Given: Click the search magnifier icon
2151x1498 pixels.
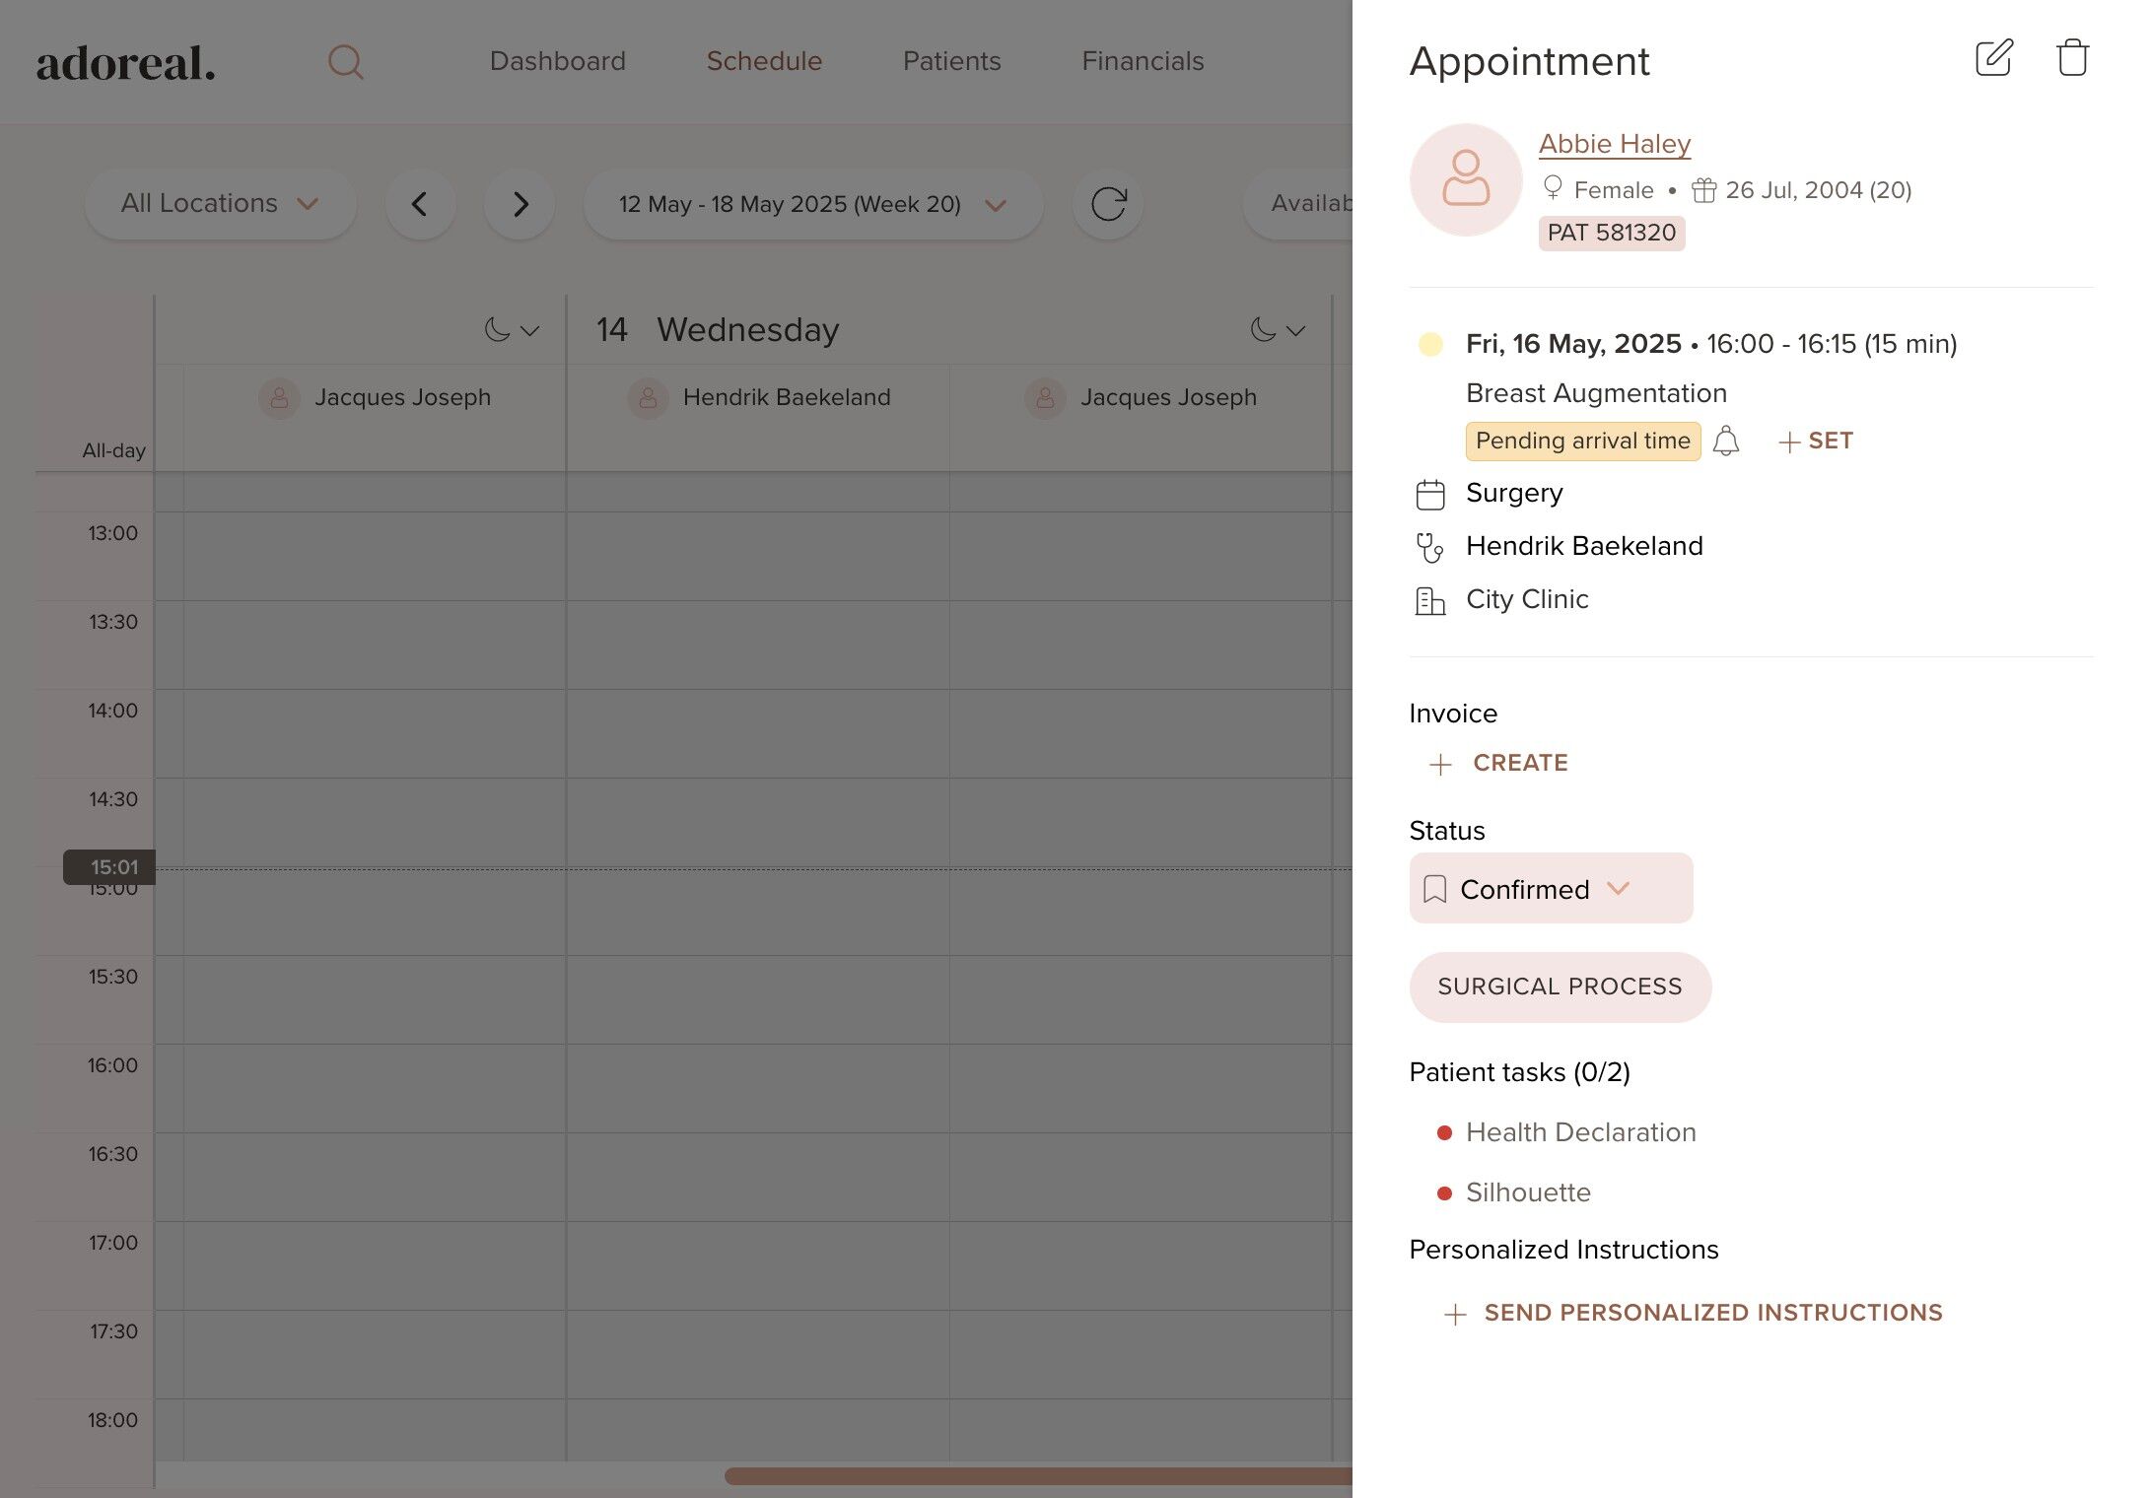Looking at the screenshot, I should click(345, 62).
